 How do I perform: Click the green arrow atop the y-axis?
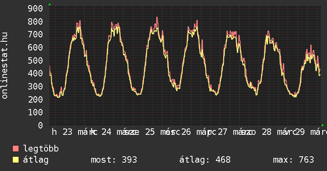point(50,4)
